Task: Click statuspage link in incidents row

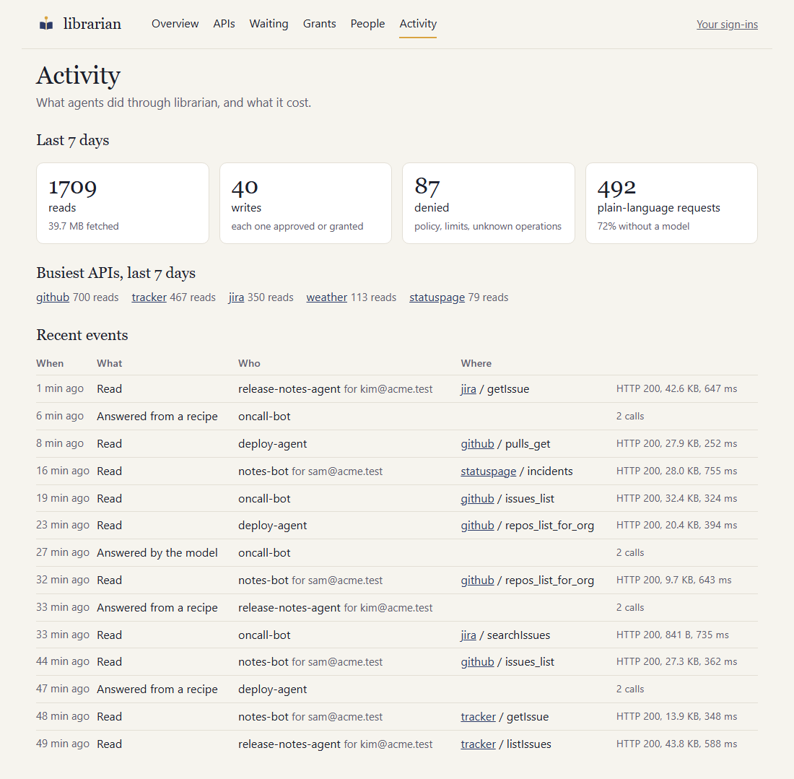Action: (489, 471)
